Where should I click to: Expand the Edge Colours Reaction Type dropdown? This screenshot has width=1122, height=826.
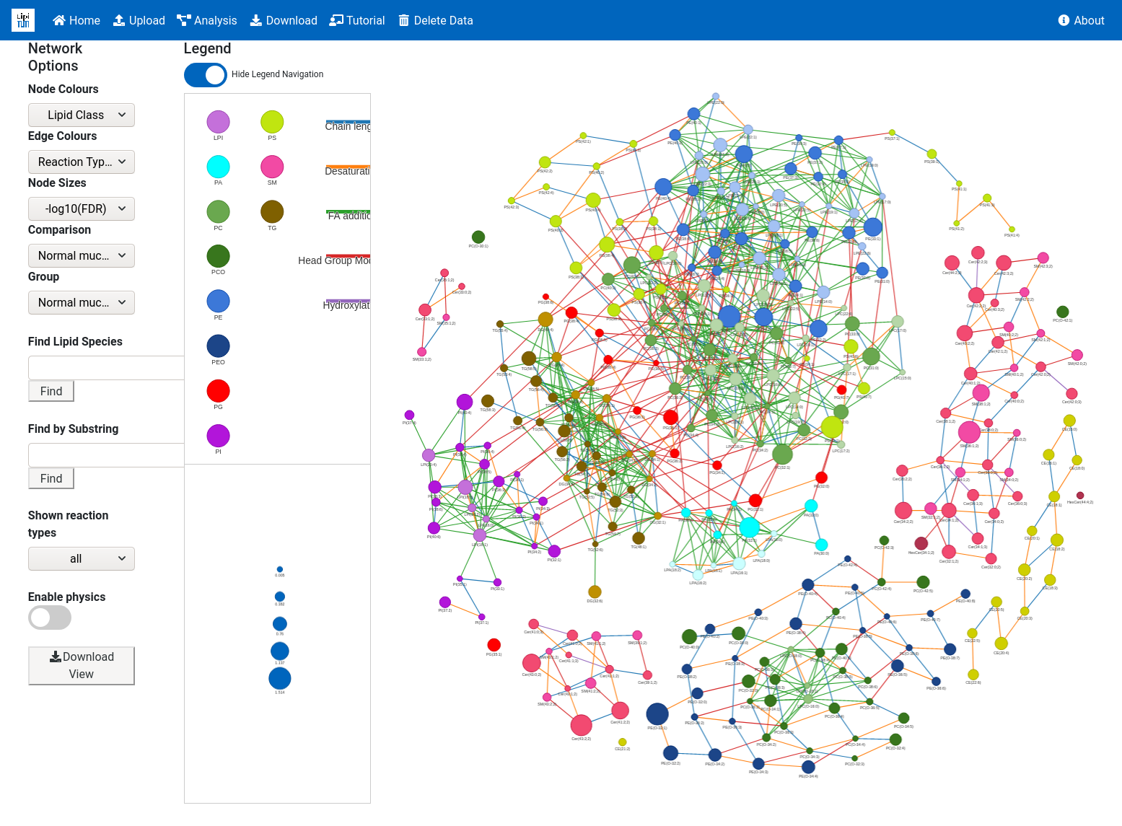[82, 162]
